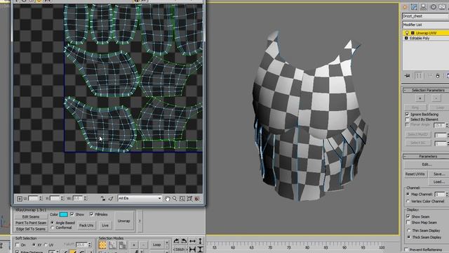Toggle the Unwrap UVW lightbulb on/off
Viewport: 449px width, 253px height.
[407, 33]
